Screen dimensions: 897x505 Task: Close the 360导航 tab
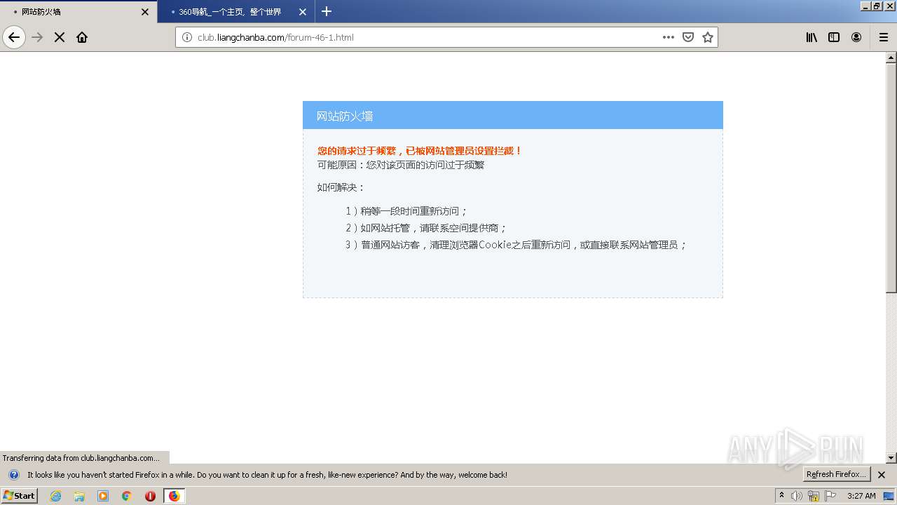pyautogui.click(x=303, y=12)
